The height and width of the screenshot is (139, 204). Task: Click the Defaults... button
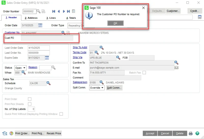point(158,11)
